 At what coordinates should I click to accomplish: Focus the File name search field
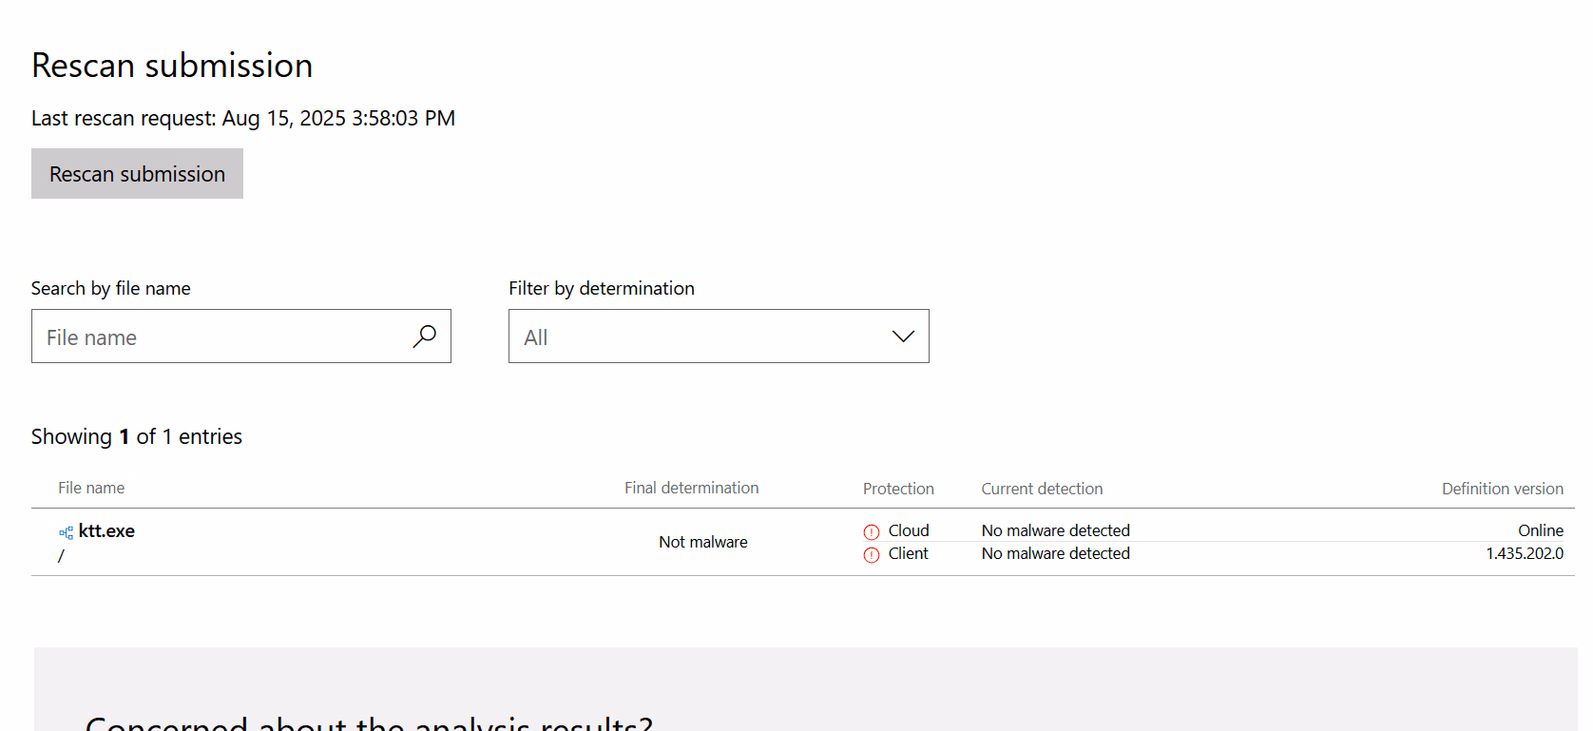[x=219, y=337]
